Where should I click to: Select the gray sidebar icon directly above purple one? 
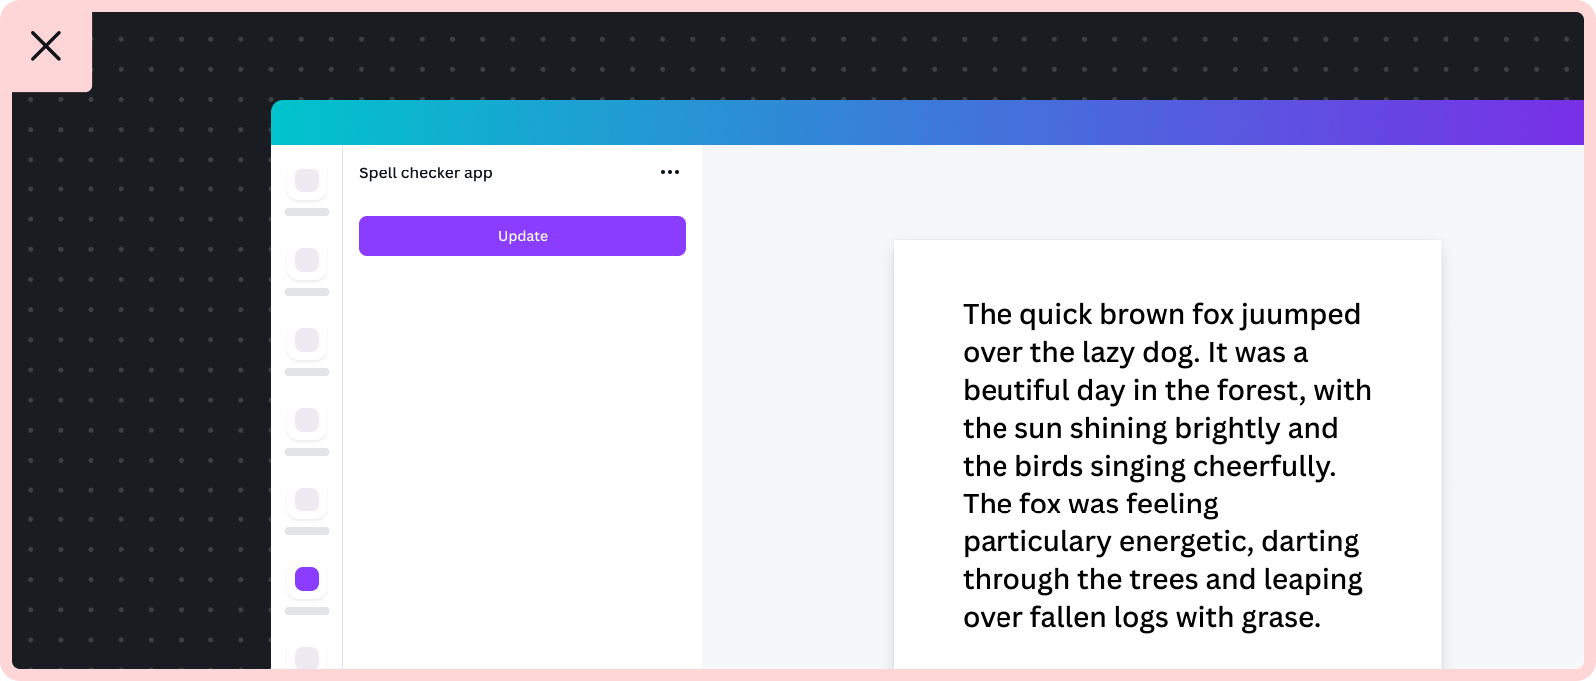[x=307, y=500]
